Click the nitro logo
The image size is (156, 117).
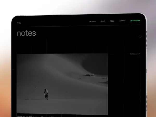point(19,23)
